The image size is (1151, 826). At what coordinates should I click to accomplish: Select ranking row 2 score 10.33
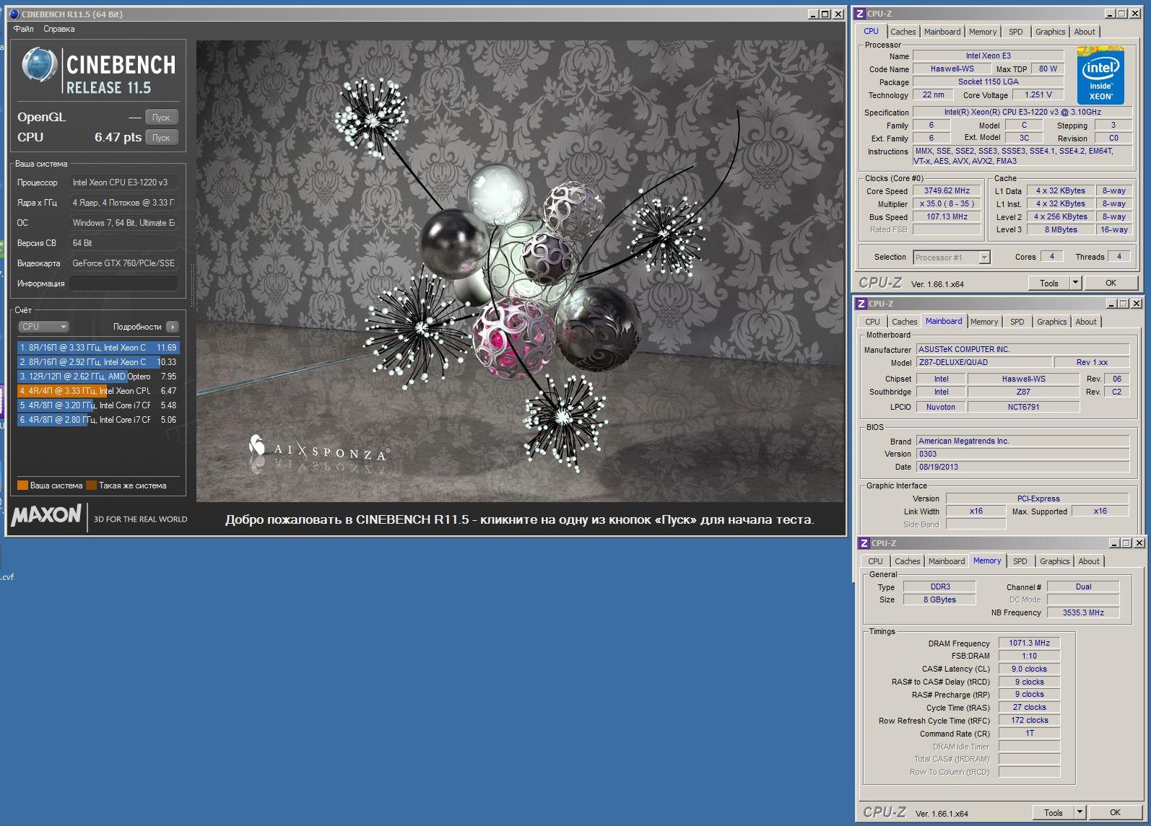click(x=98, y=362)
